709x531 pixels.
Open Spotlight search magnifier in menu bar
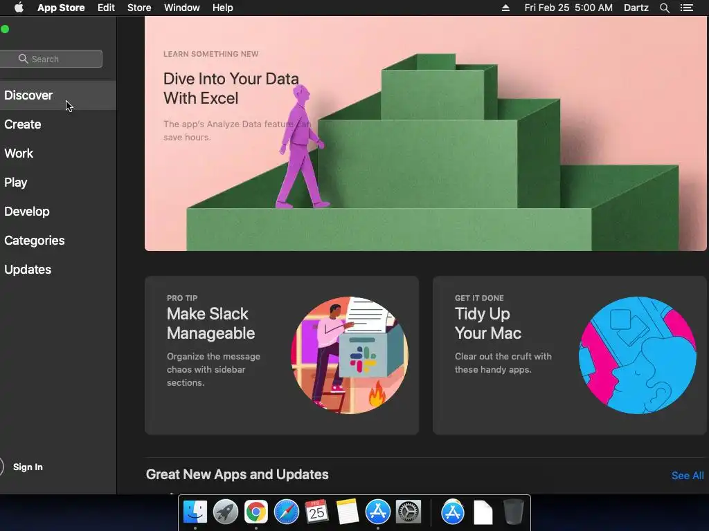tap(664, 8)
